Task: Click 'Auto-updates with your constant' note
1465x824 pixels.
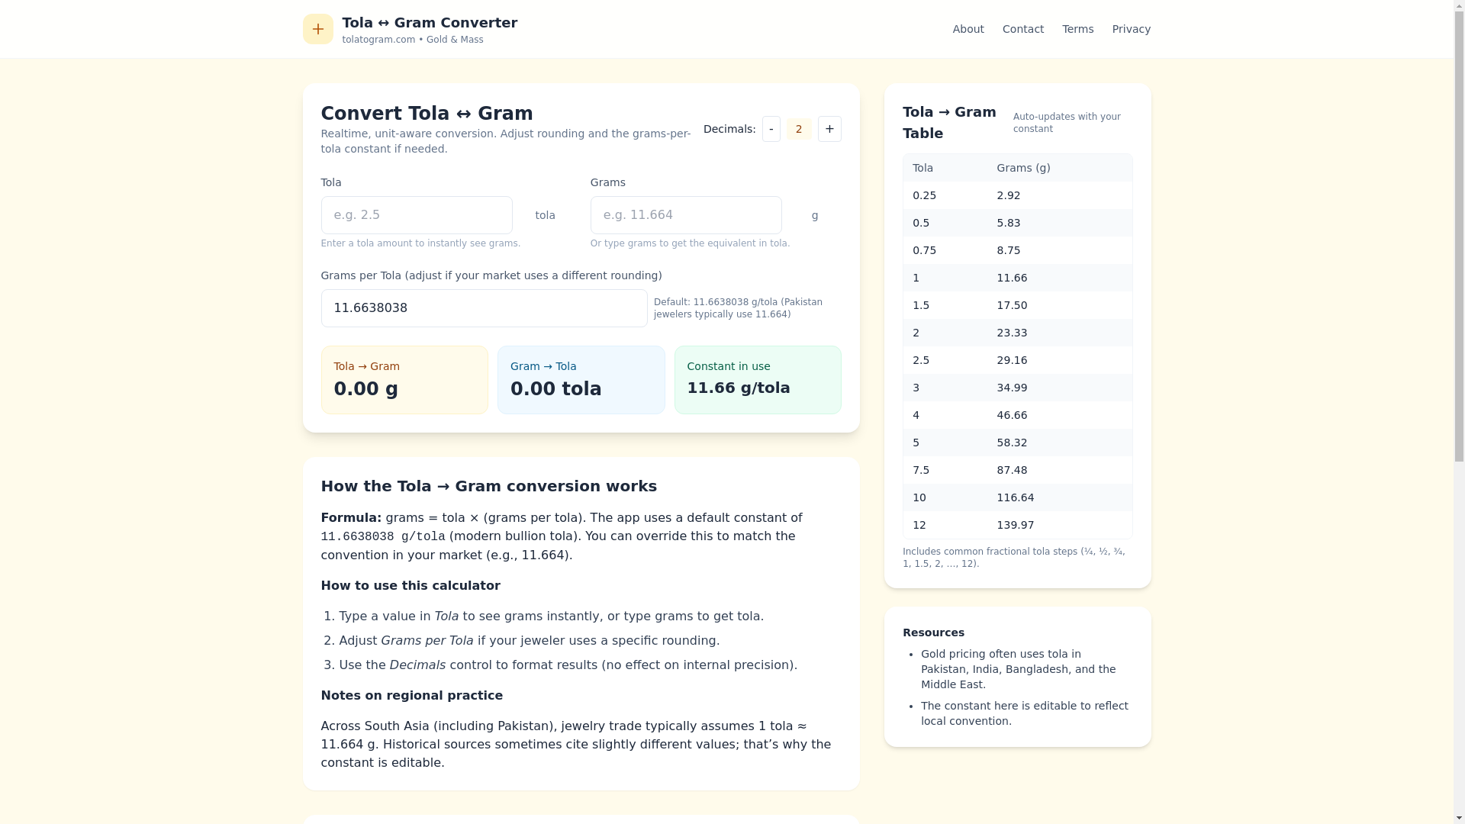Action: tap(1067, 123)
